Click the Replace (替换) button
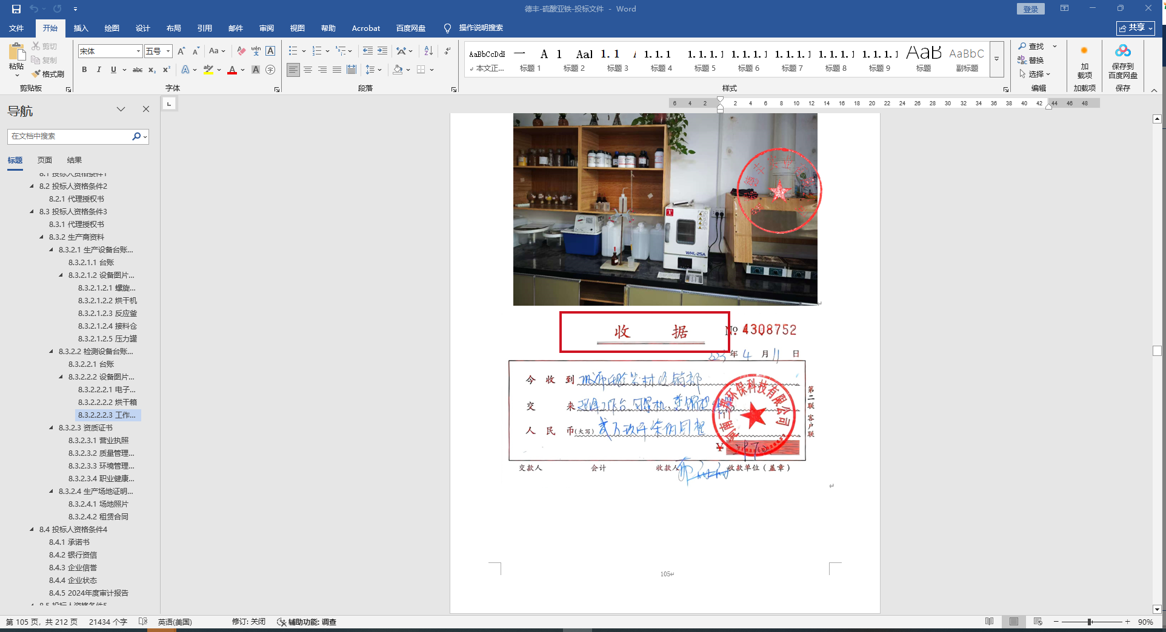 pos(1031,60)
